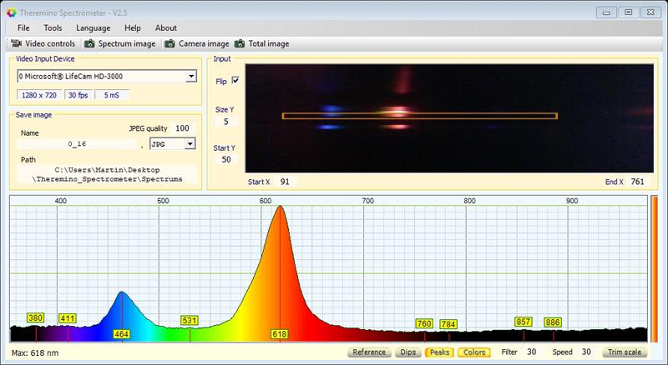Click the Total image toolbar icon
The width and height of the screenshot is (668, 365).
coord(240,43)
